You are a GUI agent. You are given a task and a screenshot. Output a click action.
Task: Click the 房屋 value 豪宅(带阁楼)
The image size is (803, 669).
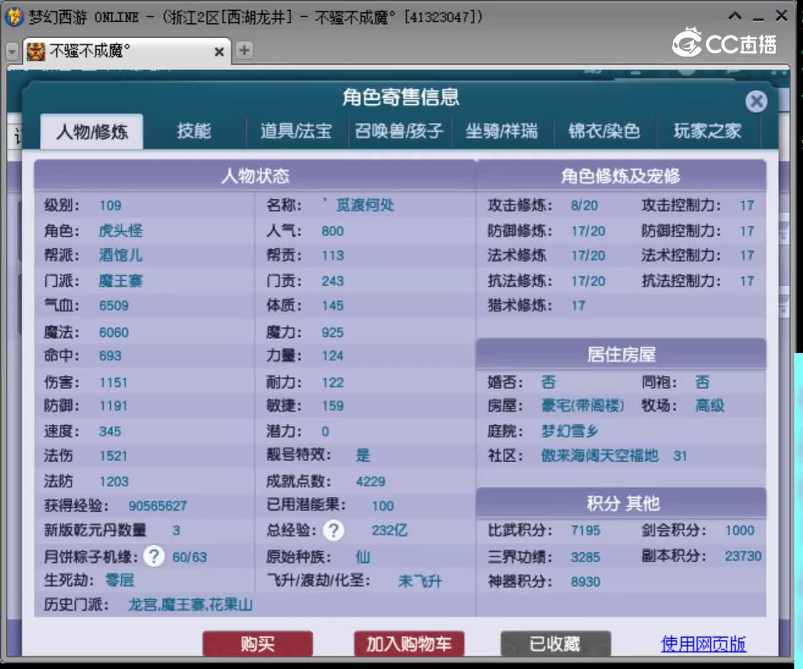pyautogui.click(x=583, y=405)
